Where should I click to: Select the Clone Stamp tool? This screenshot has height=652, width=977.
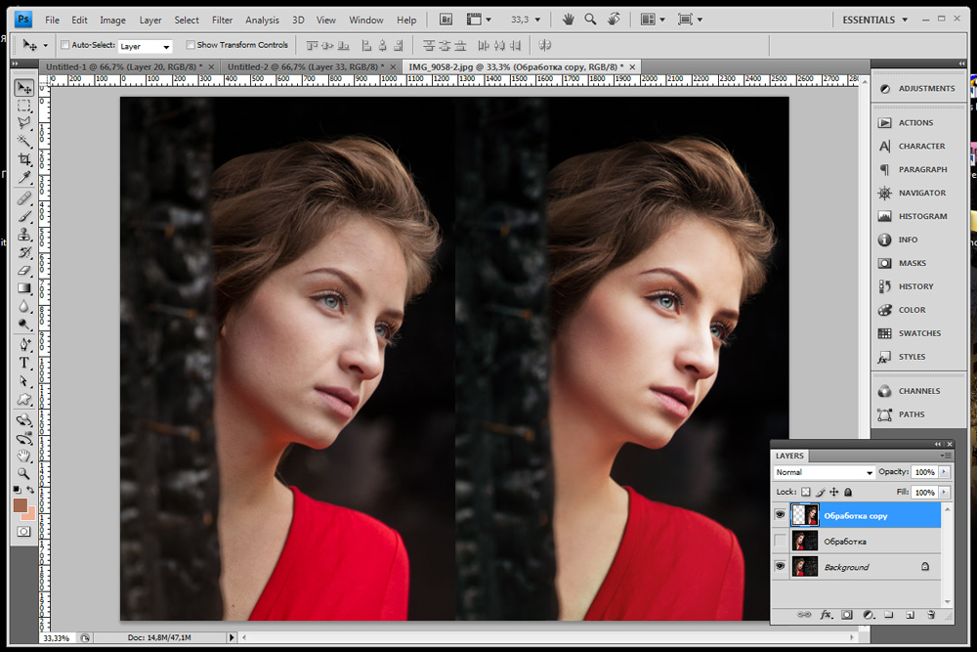coord(24,235)
